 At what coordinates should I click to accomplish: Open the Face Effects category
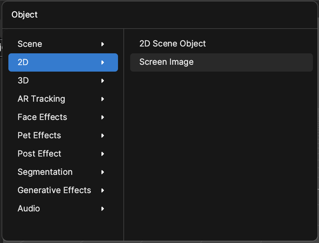63,117
